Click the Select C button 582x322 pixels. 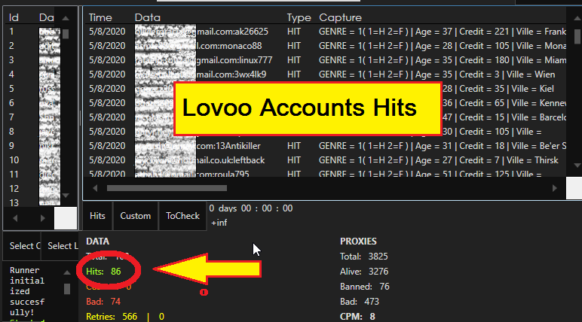point(22,246)
